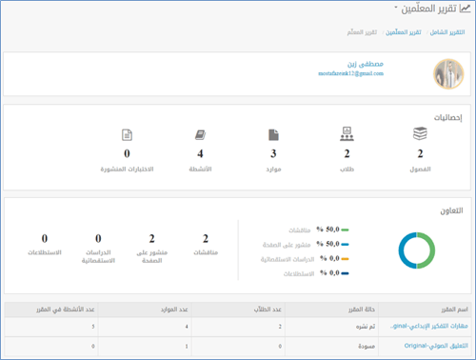
Task: Click the teacher's gmail email address
Action: pyautogui.click(x=350, y=73)
